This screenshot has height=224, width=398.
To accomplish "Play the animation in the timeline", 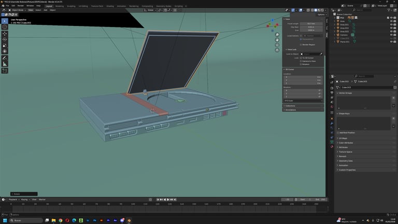I will (168, 200).
